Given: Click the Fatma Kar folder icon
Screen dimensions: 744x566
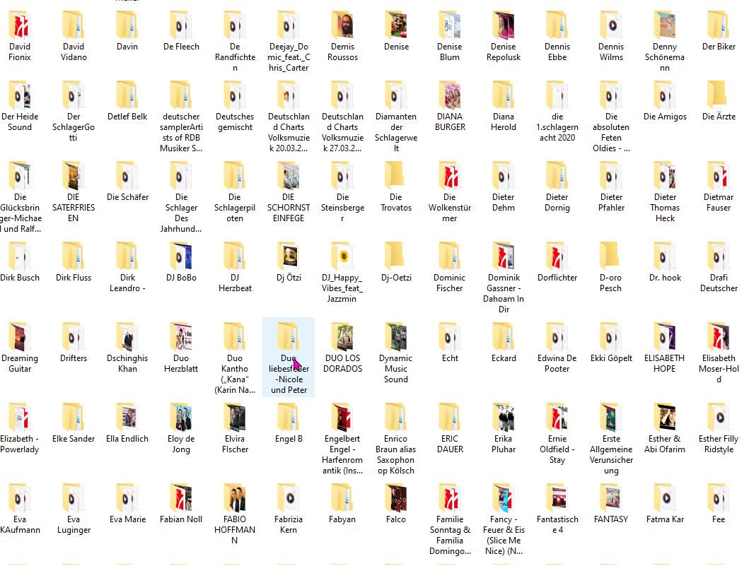Looking at the screenshot, I should pyautogui.click(x=665, y=498).
